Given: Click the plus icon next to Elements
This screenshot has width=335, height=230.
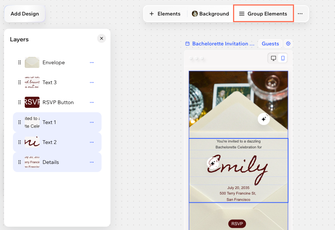Looking at the screenshot, I should tap(151, 13).
